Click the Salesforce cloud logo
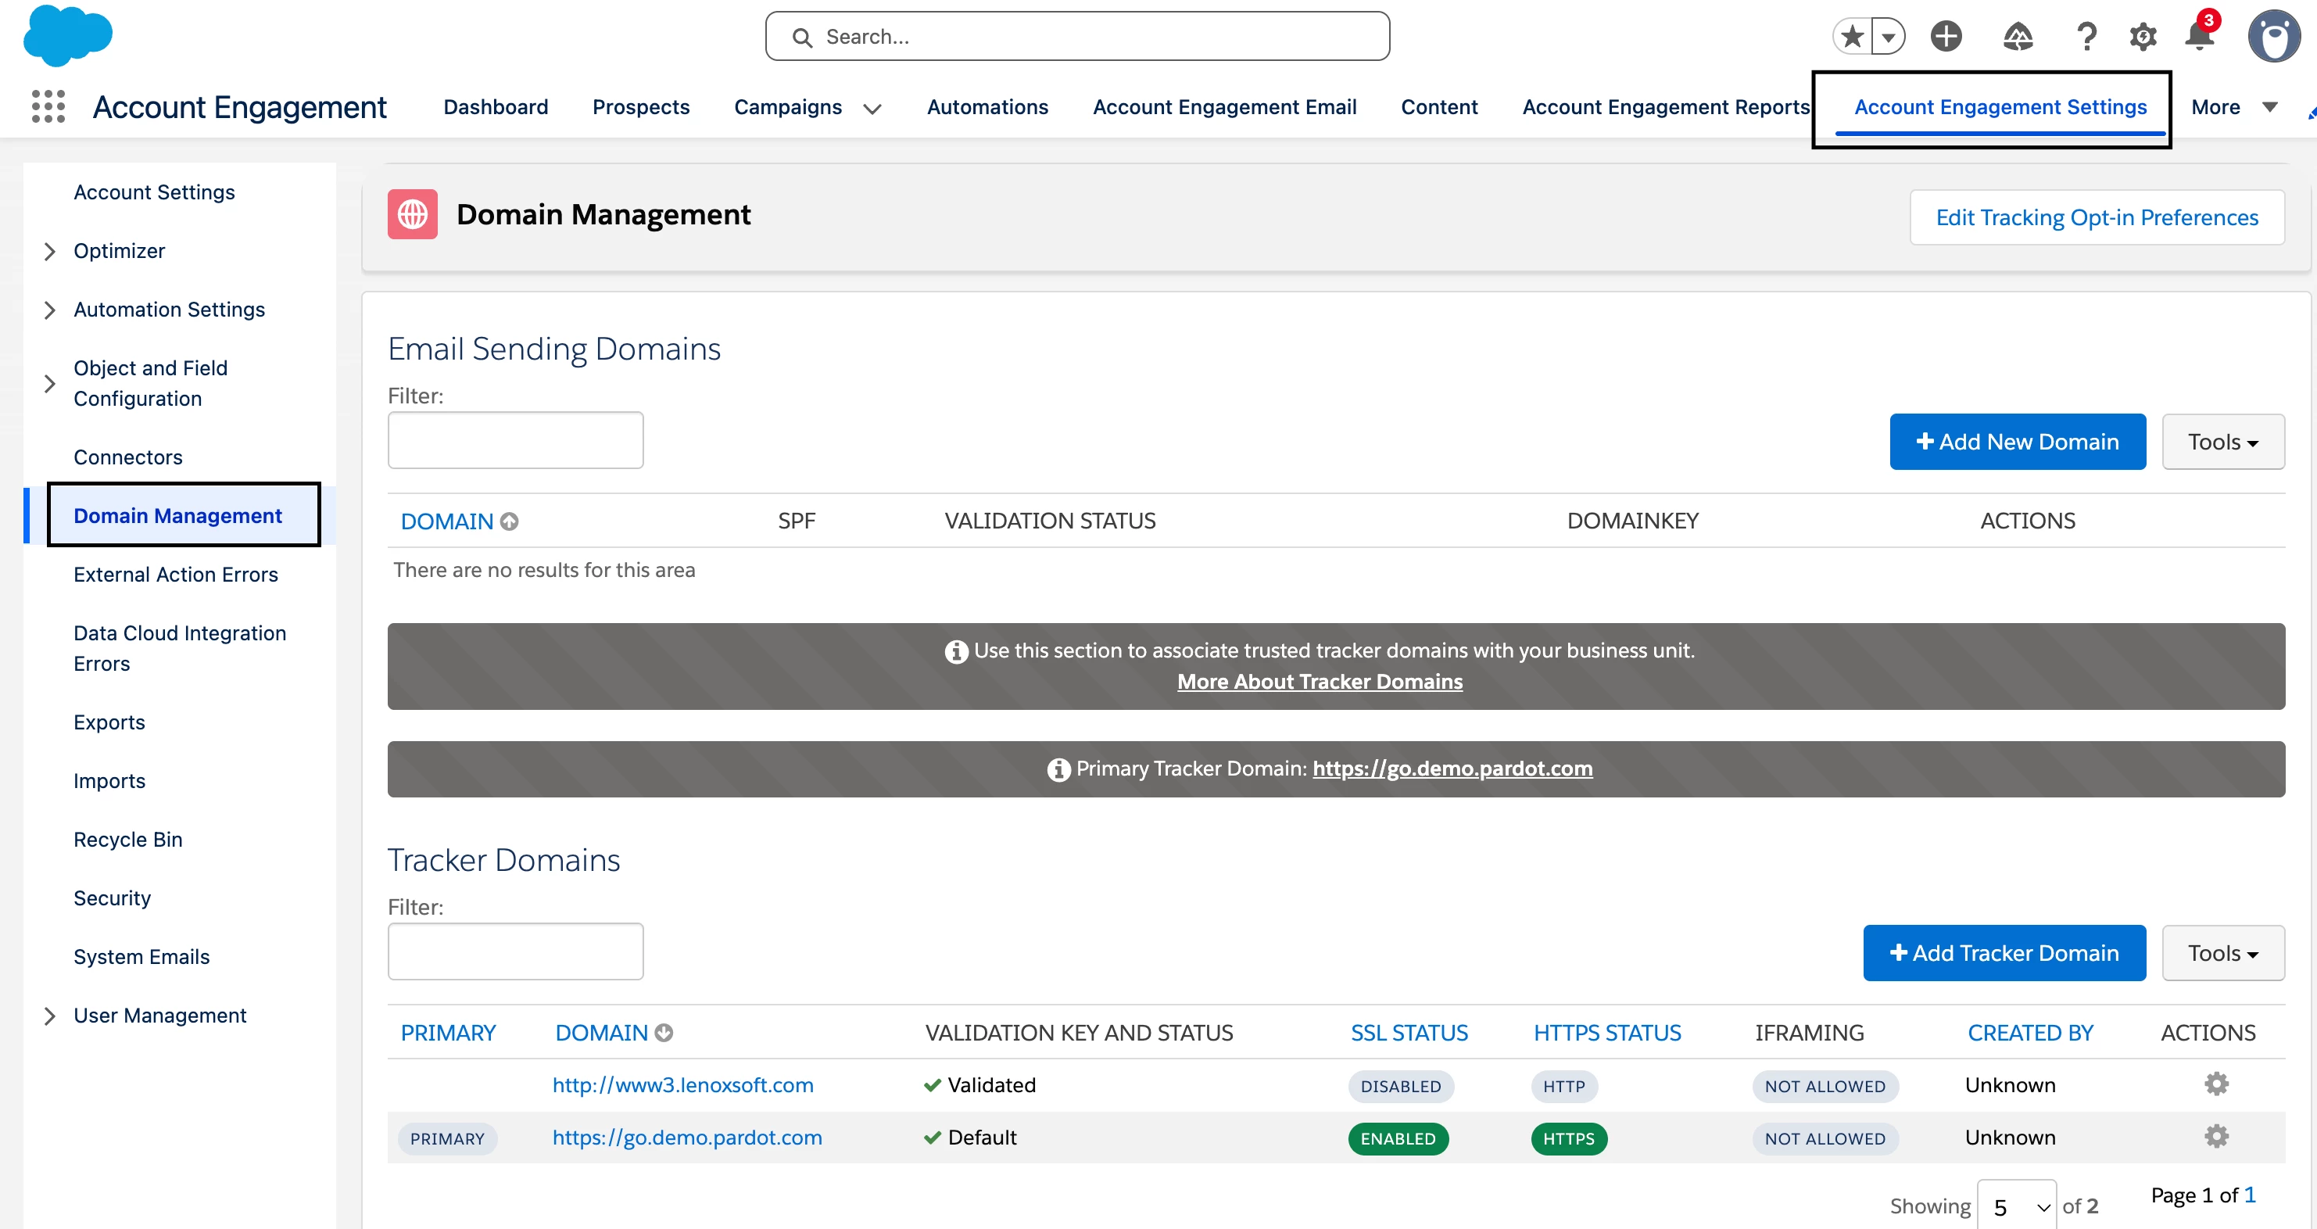Image resolution: width=2317 pixels, height=1229 pixels. pyautogui.click(x=67, y=36)
